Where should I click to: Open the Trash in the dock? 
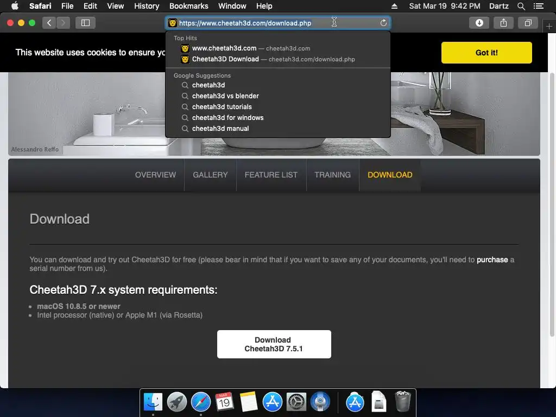click(403, 402)
